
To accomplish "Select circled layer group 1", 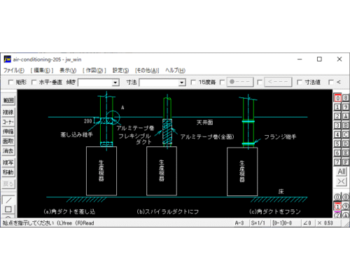I will (x=337, y=206).
